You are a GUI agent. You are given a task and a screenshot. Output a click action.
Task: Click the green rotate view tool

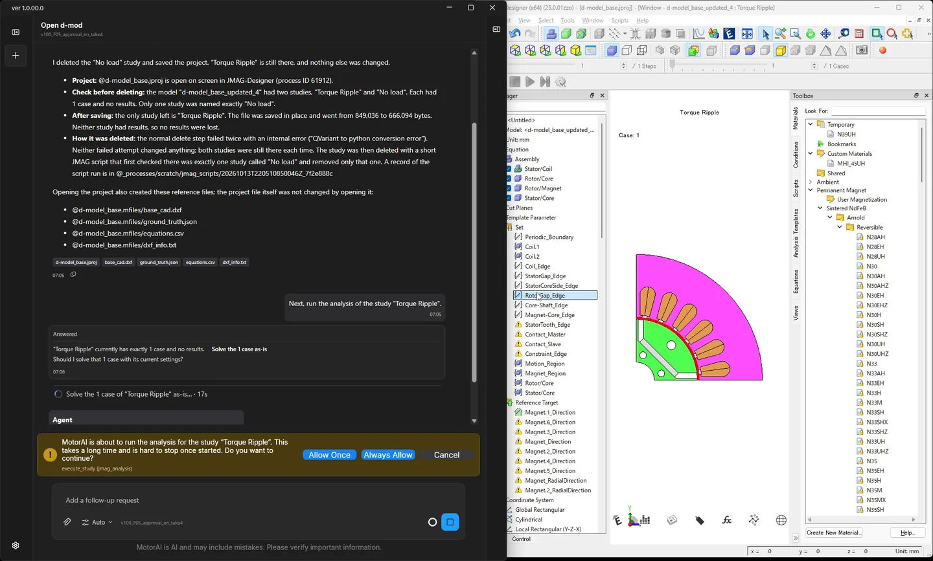811,34
